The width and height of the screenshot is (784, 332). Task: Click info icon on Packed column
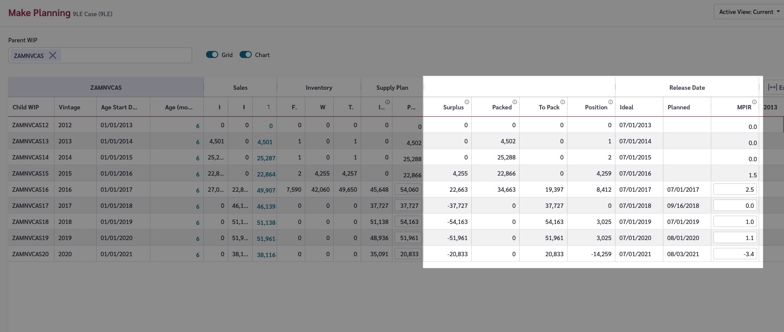click(514, 102)
